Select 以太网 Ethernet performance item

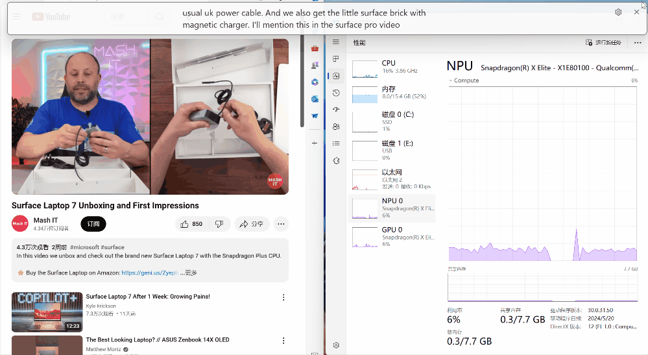tap(392, 179)
